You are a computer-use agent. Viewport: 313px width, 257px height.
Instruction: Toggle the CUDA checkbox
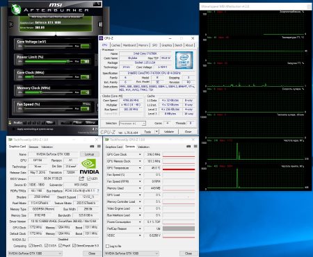click(x=47, y=245)
